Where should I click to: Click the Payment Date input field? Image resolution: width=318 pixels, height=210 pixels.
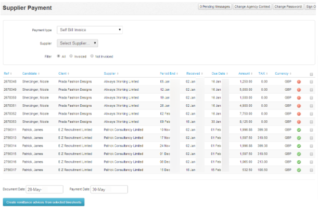coord(109,189)
